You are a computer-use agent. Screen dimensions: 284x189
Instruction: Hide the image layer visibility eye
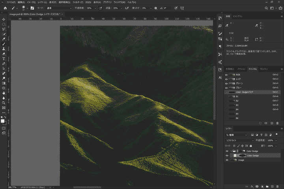226,160
